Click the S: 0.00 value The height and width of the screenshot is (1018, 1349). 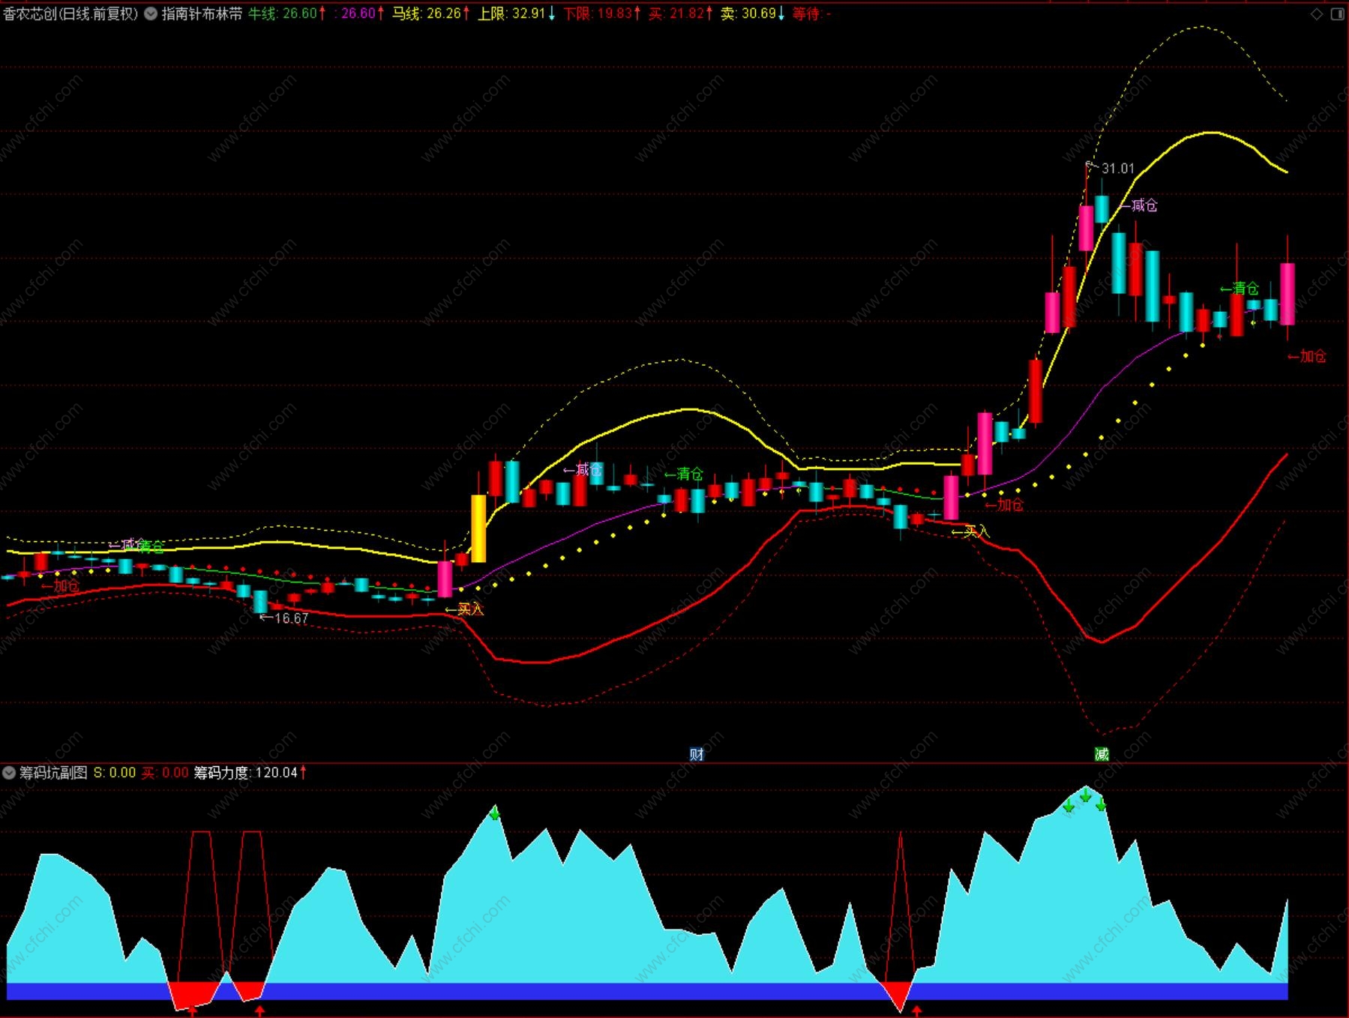115,772
